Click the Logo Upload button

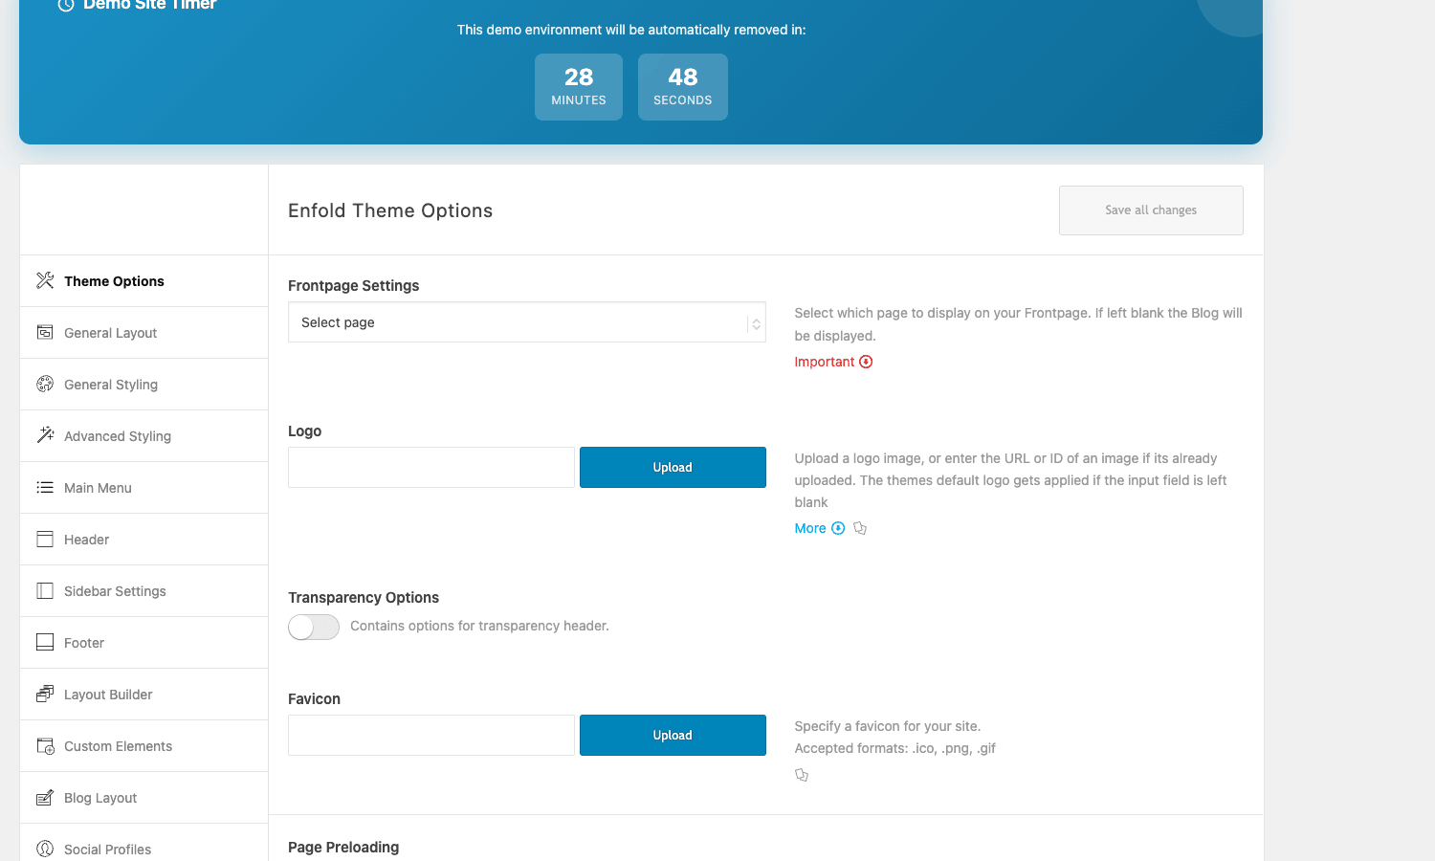click(673, 468)
